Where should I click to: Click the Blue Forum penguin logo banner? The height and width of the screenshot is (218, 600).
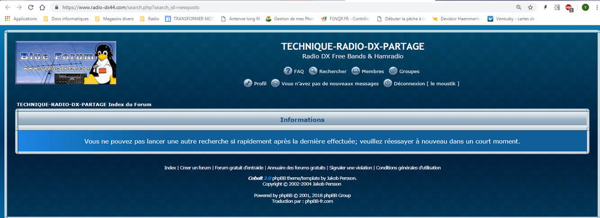[65, 63]
